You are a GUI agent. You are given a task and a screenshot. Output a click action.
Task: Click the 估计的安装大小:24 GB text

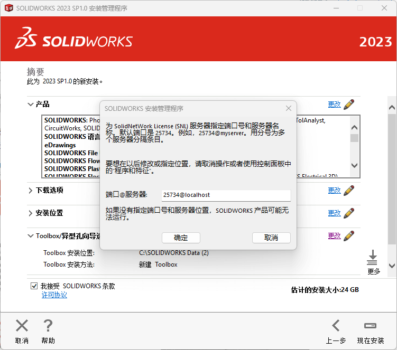(x=325, y=290)
